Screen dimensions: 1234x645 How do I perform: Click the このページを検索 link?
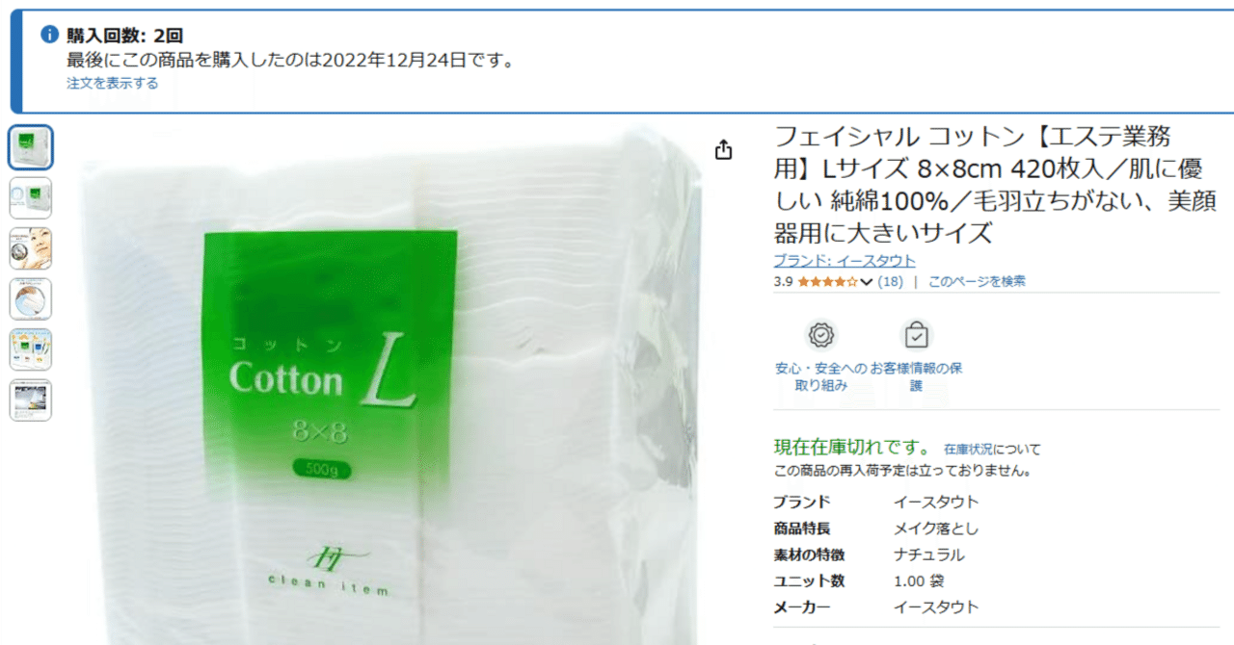(x=977, y=281)
